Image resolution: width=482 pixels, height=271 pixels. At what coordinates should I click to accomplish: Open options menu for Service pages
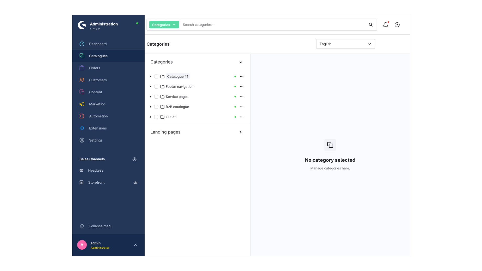pos(242,97)
